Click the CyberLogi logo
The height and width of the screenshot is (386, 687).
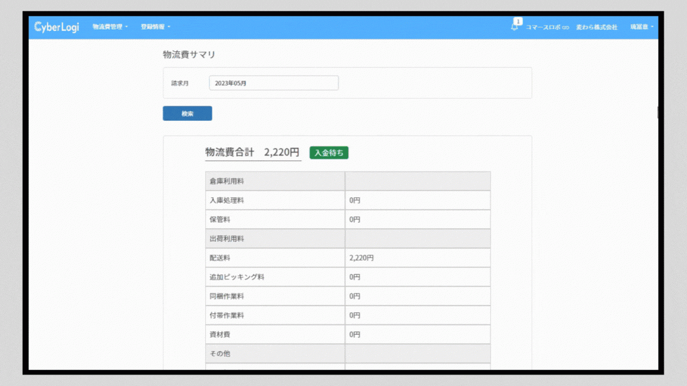(57, 27)
